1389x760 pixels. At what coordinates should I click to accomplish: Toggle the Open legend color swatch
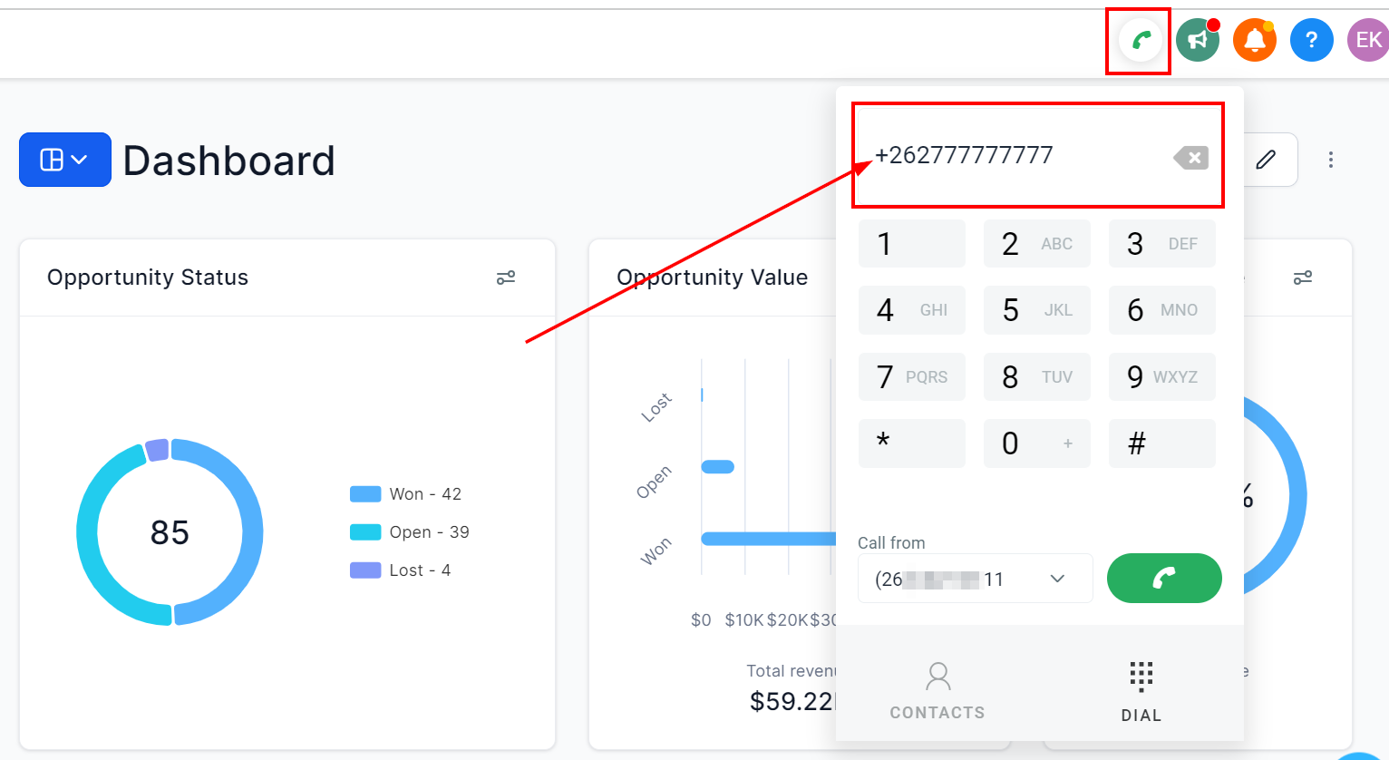click(x=365, y=532)
